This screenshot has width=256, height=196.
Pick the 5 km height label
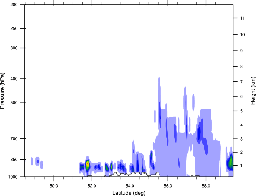pyautogui.click(x=242, y=111)
